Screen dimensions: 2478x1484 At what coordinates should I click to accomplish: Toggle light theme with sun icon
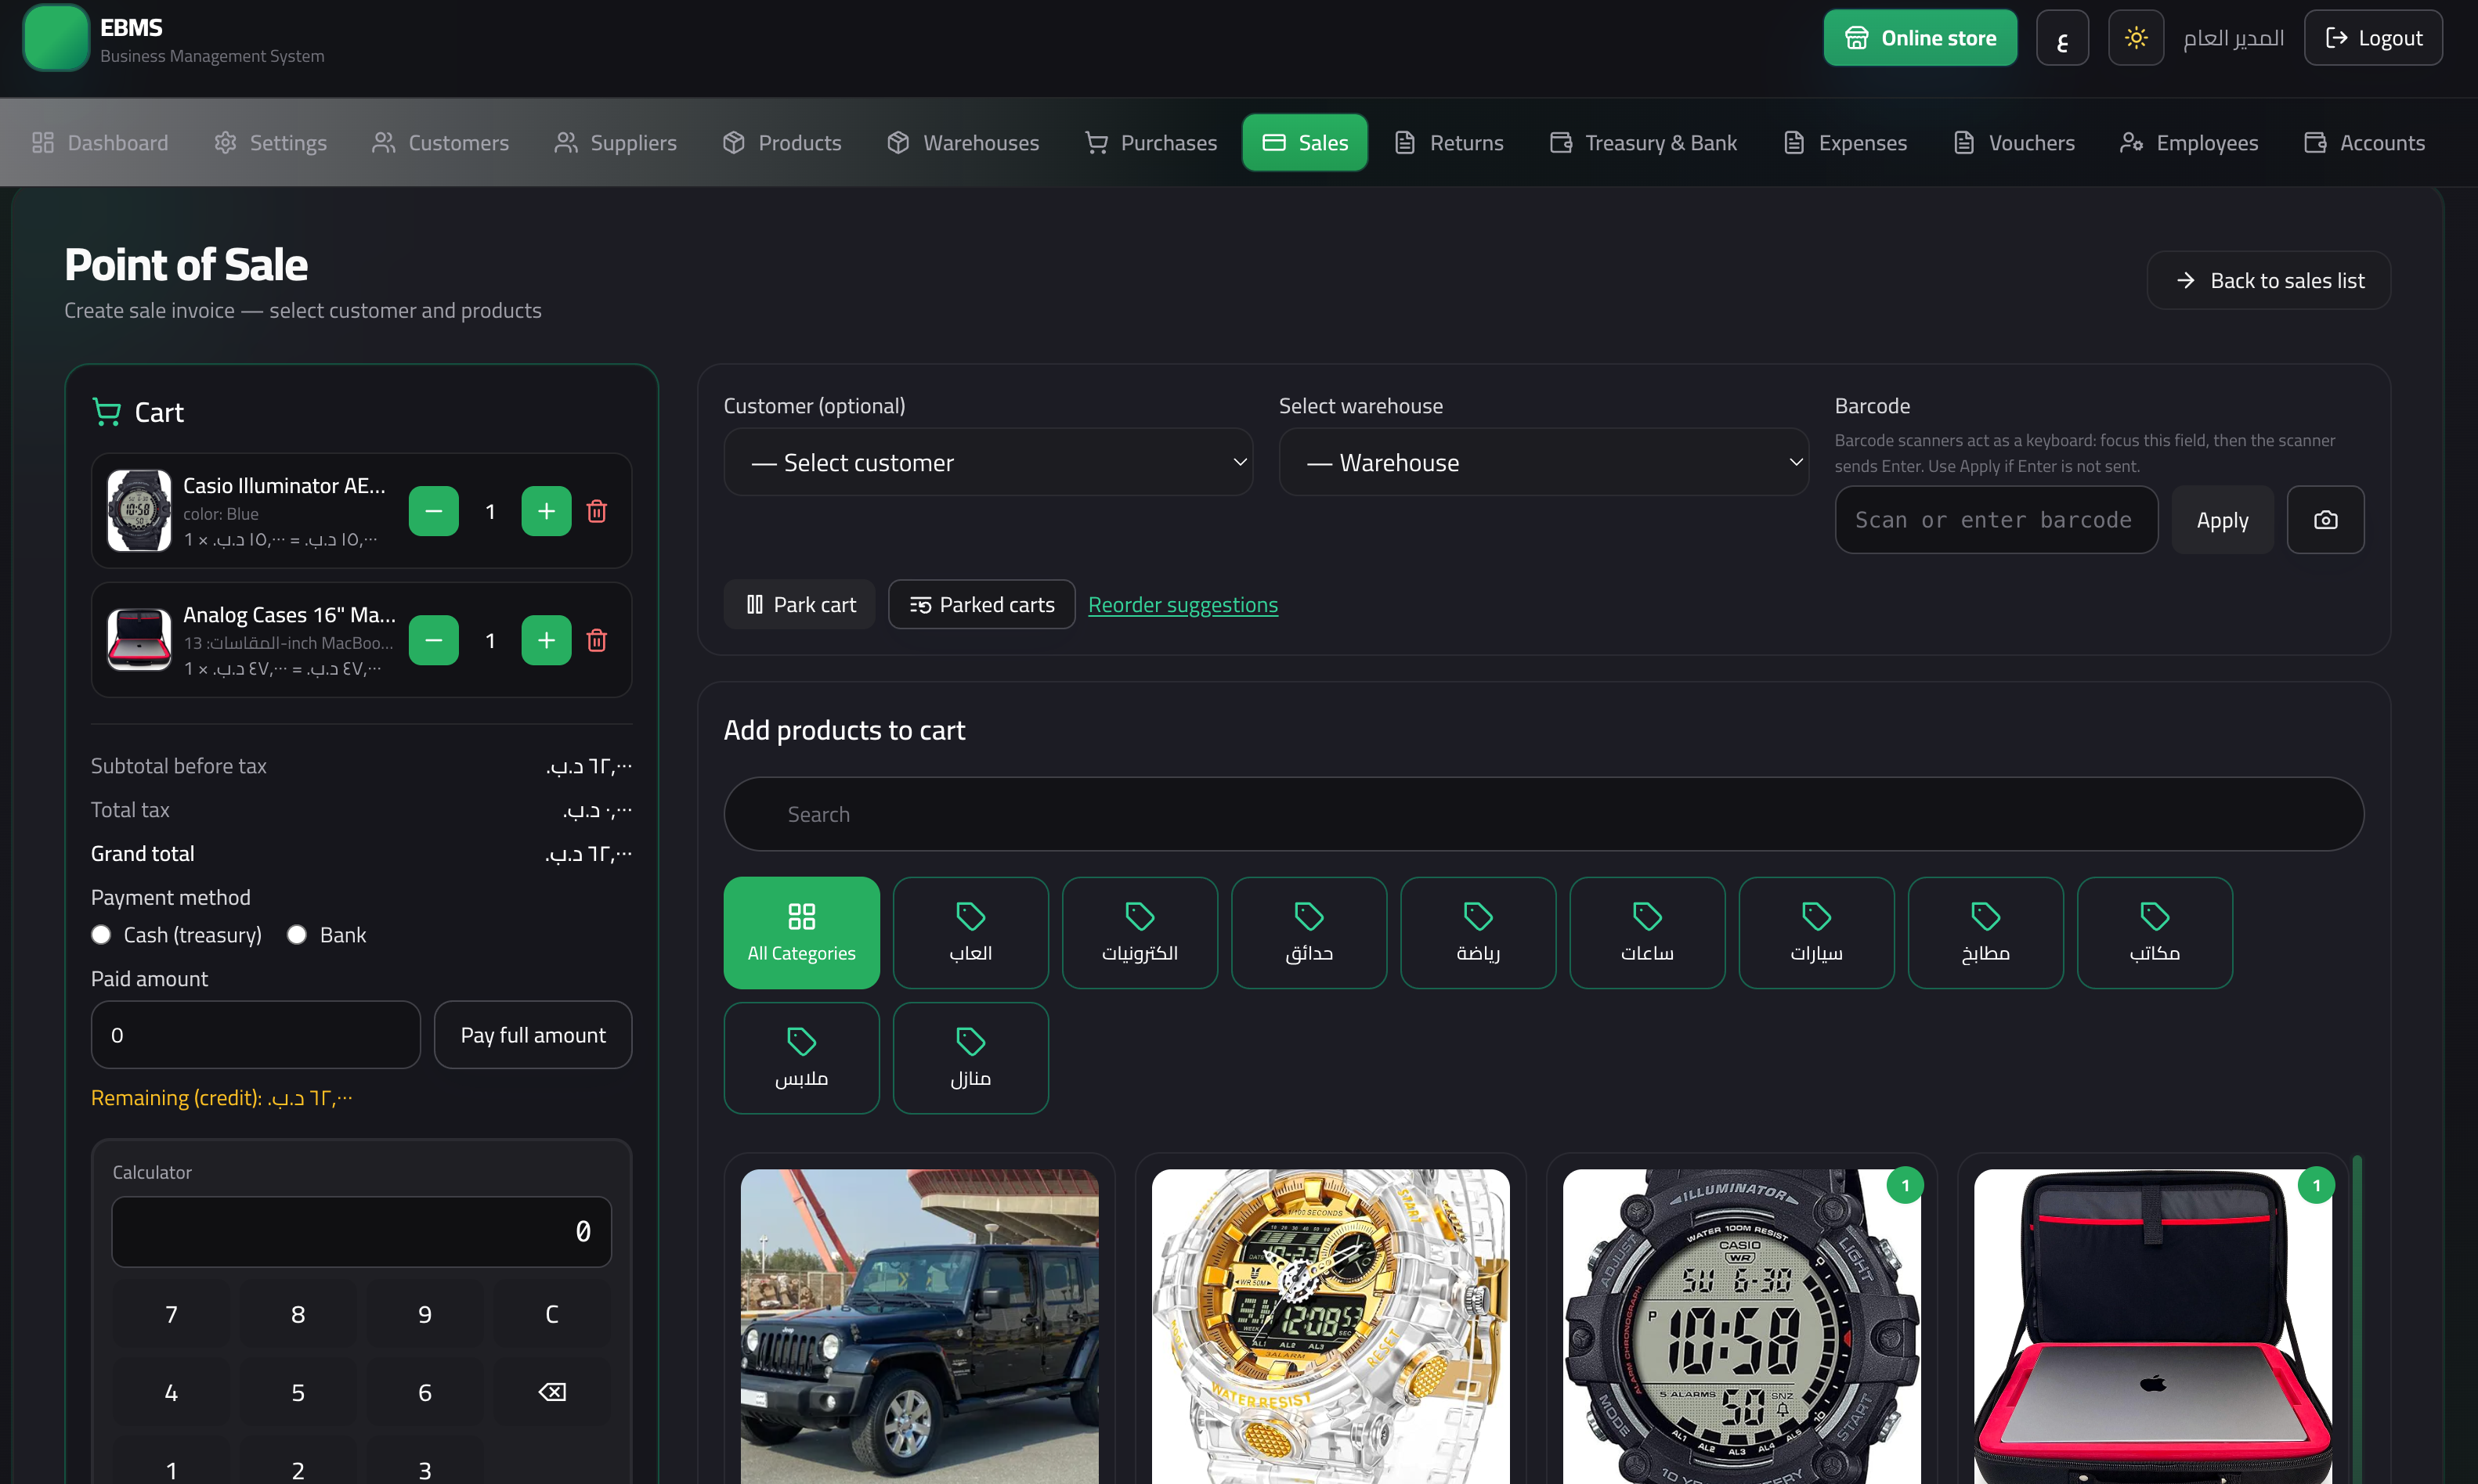[2136, 38]
